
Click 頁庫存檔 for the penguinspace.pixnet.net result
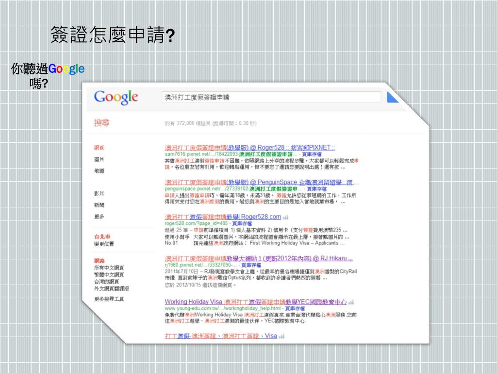(316, 189)
